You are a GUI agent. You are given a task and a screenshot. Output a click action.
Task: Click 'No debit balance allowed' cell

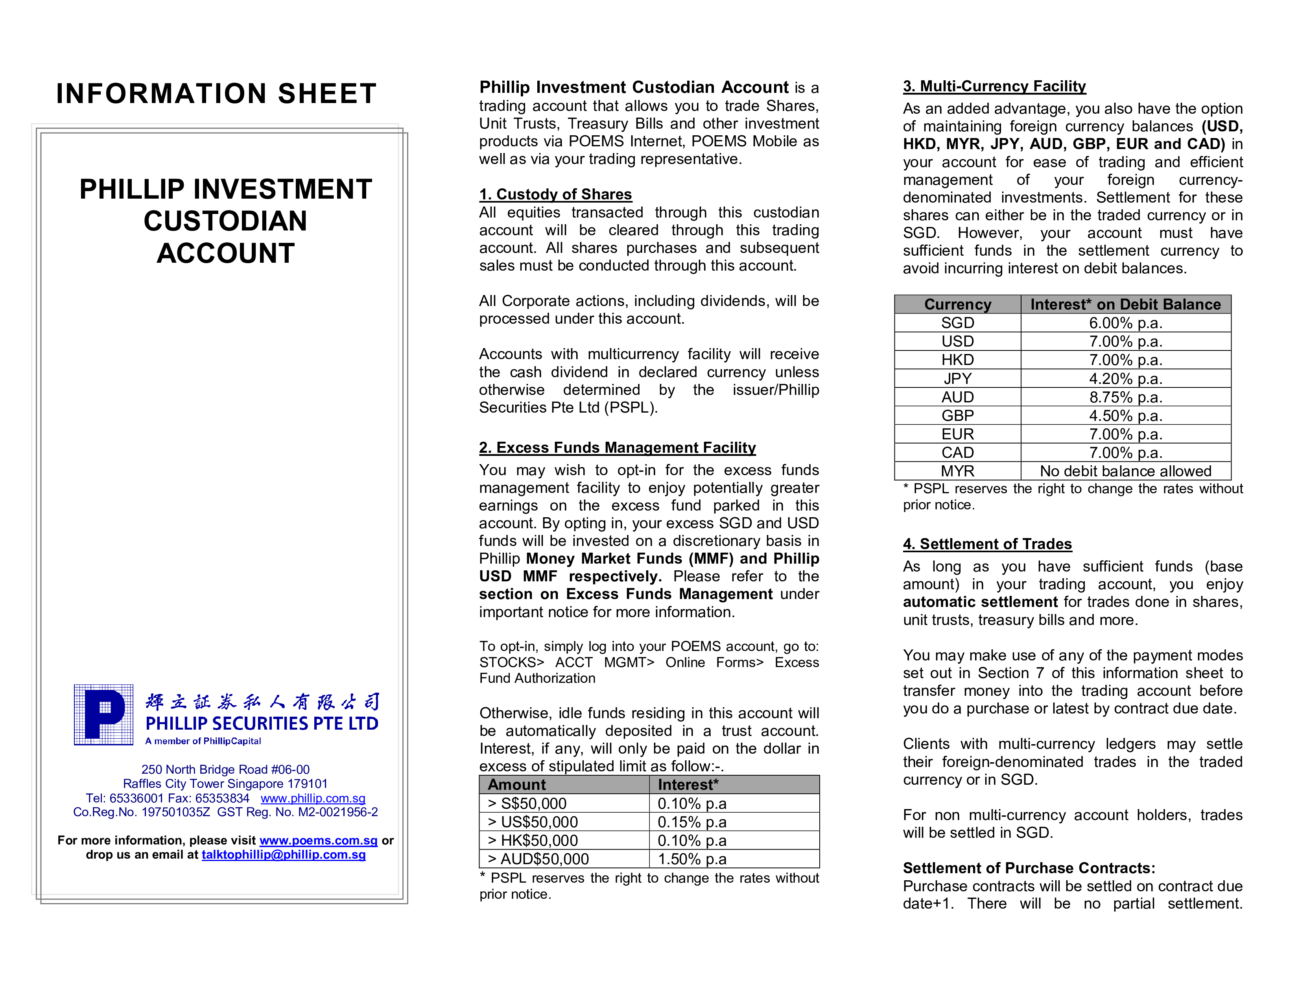pos(1126,470)
